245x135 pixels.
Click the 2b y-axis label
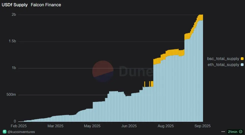pyautogui.click(x=14, y=14)
